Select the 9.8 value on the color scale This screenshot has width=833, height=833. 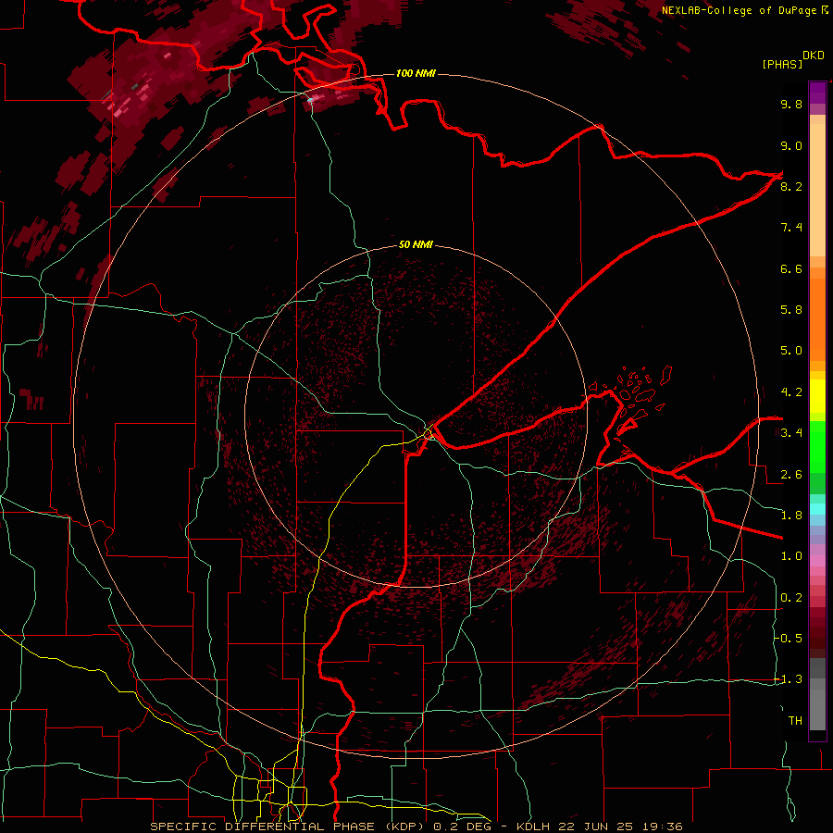(791, 104)
